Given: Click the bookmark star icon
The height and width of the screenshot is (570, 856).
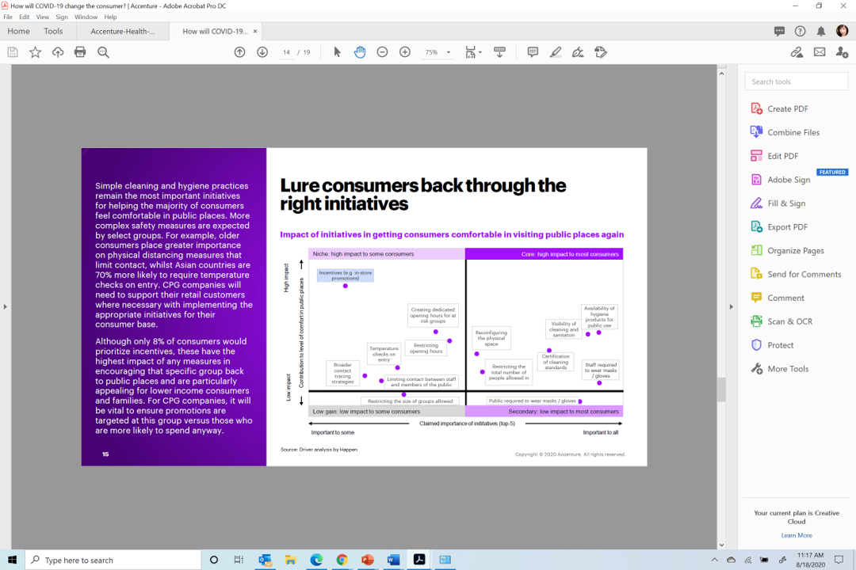Looking at the screenshot, I should click(35, 52).
